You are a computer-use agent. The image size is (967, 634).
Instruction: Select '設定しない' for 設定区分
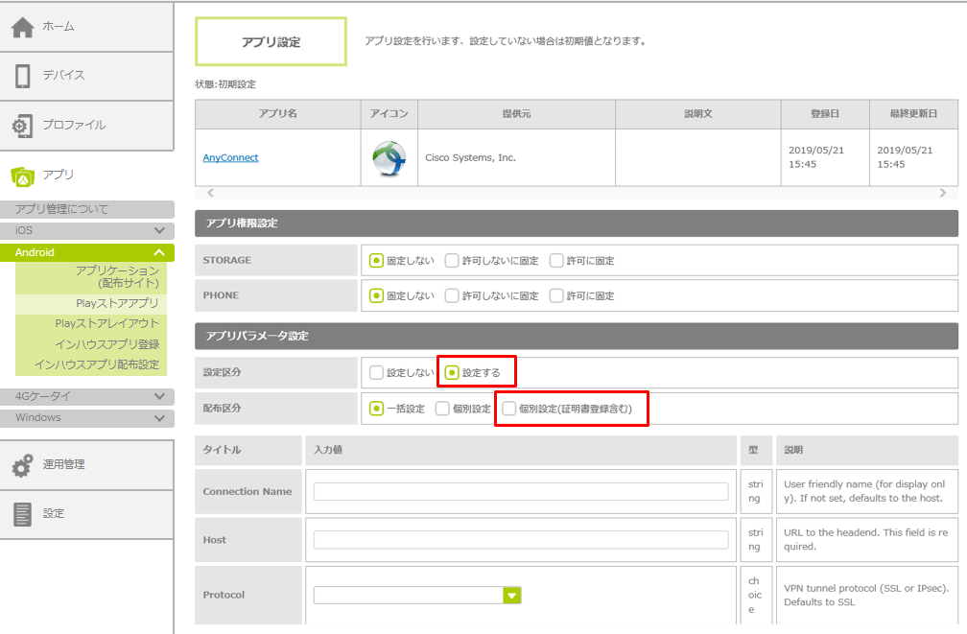377,372
